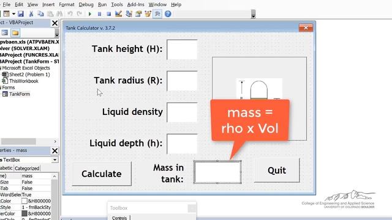Select the Solver (SOLVER.XLAM) project
Viewport: 392px width, 220px height.
point(24,48)
